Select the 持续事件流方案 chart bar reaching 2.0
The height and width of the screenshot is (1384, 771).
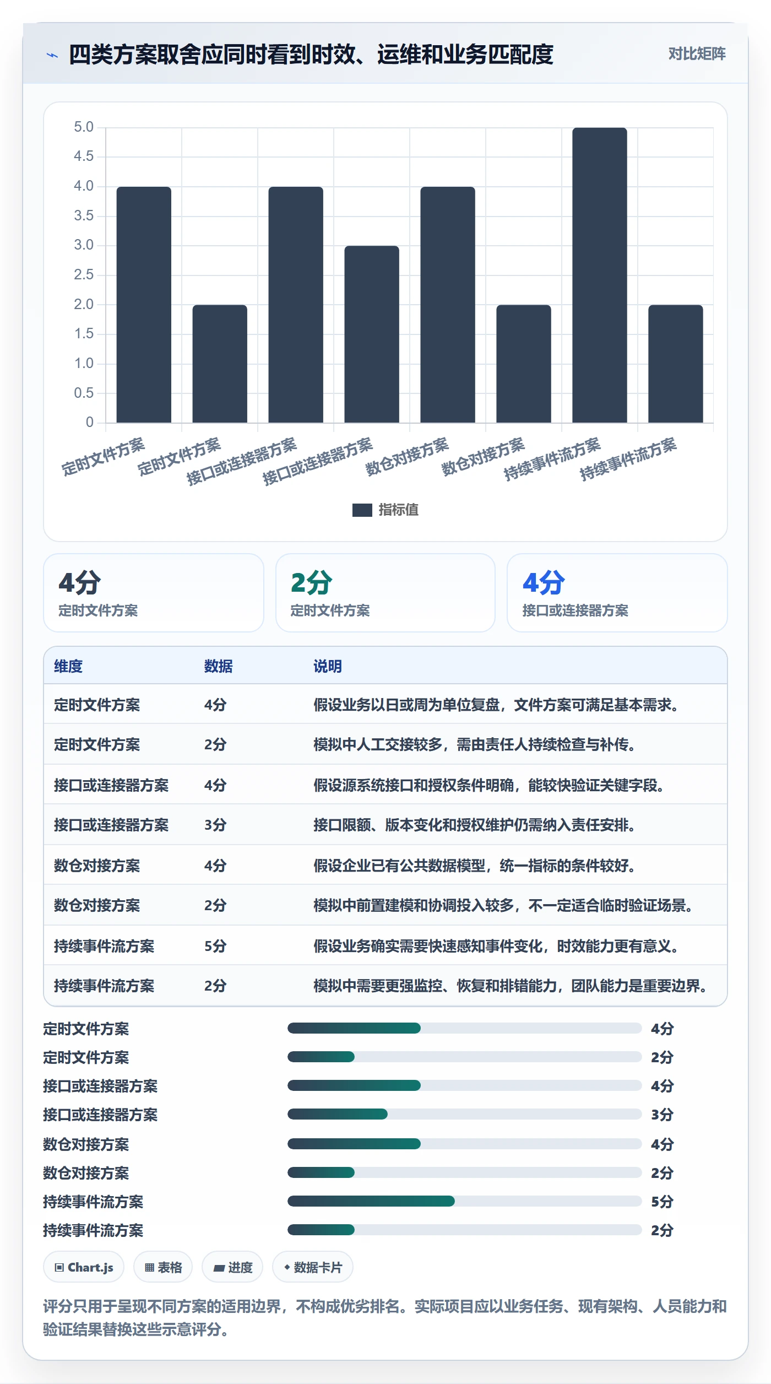676,364
